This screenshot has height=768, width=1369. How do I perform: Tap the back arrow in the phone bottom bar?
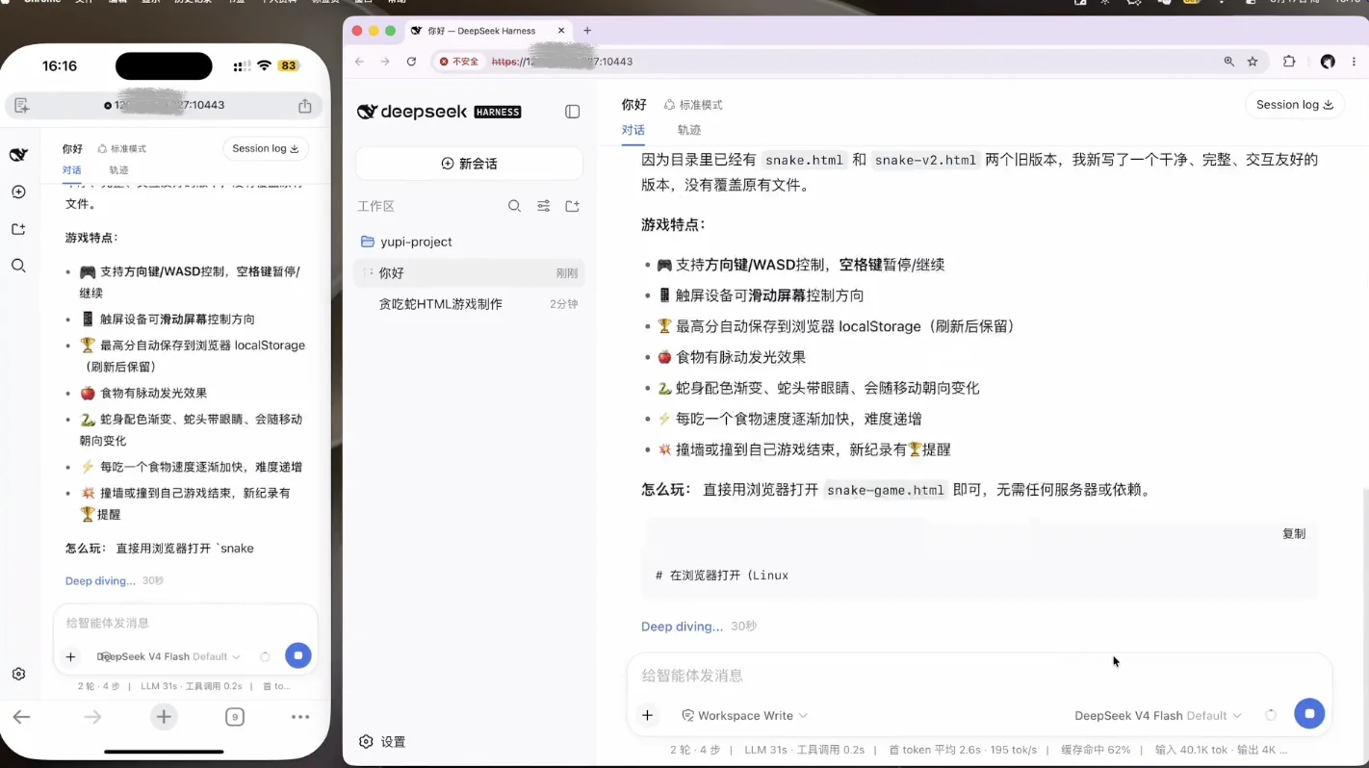click(x=21, y=717)
